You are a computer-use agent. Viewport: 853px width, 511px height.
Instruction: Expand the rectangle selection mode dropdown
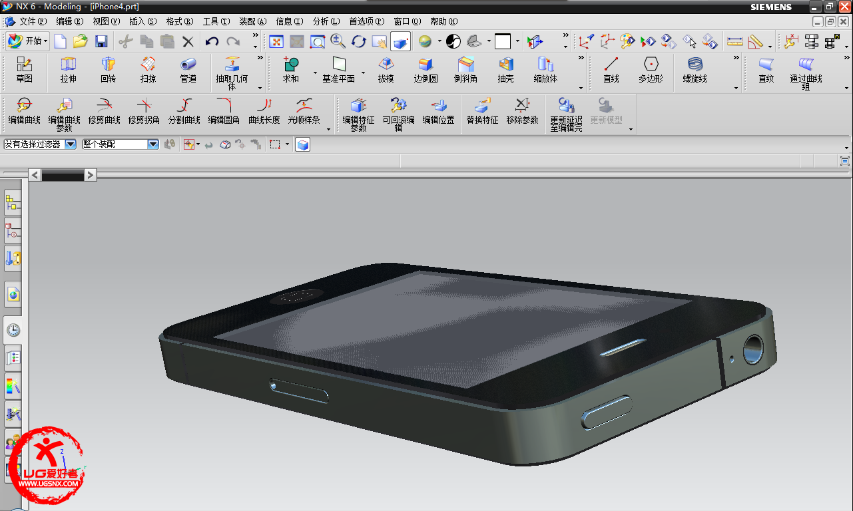[288, 144]
